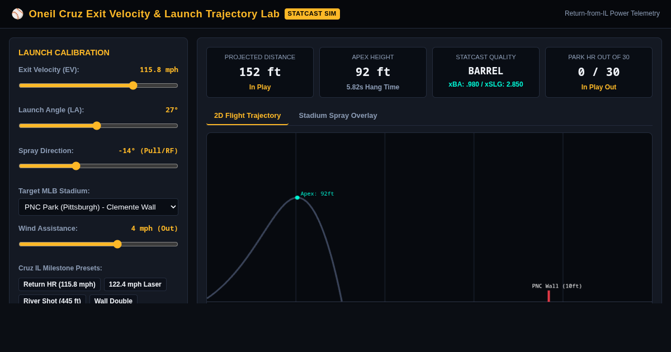
Task: Click the Apex Height 92 ft value
Action: point(373,72)
